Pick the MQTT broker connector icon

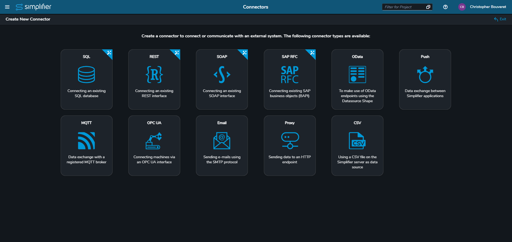[x=86, y=141]
